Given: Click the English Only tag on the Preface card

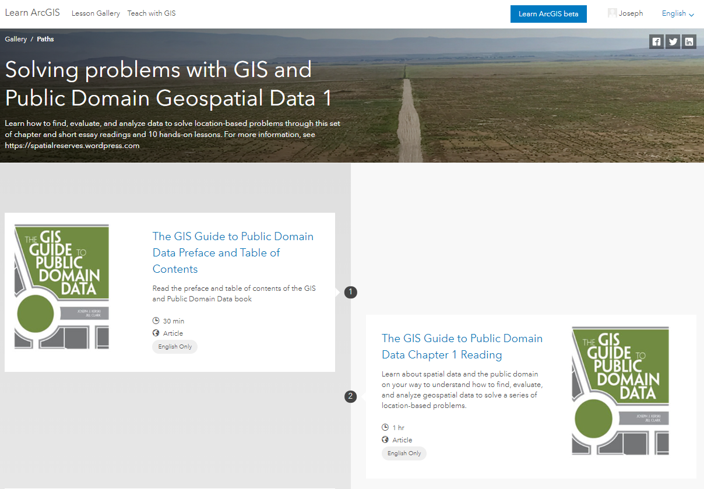Looking at the screenshot, I should 175,346.
